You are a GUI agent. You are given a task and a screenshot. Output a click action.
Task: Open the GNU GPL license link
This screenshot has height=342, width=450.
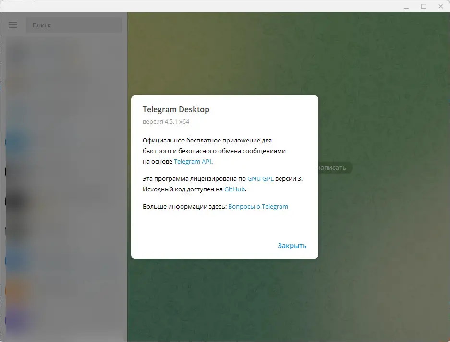tap(260, 178)
